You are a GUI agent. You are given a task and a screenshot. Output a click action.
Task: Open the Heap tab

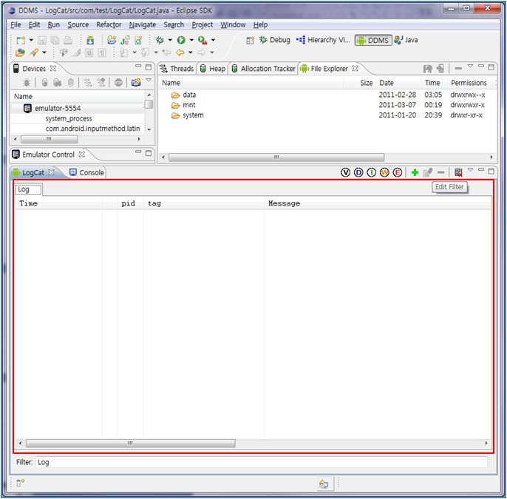[x=213, y=69]
